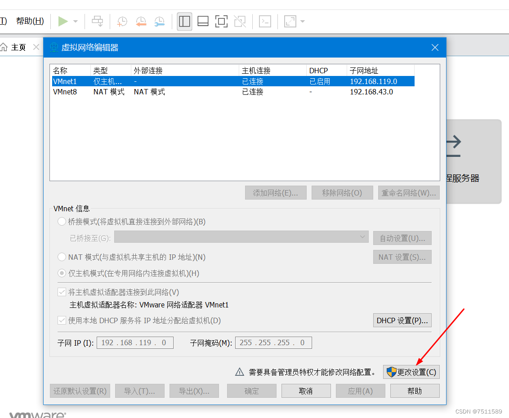Screen dimensions: 509x418
Task: Open the stretch mode dropdown arrow
Action: coord(303,21)
